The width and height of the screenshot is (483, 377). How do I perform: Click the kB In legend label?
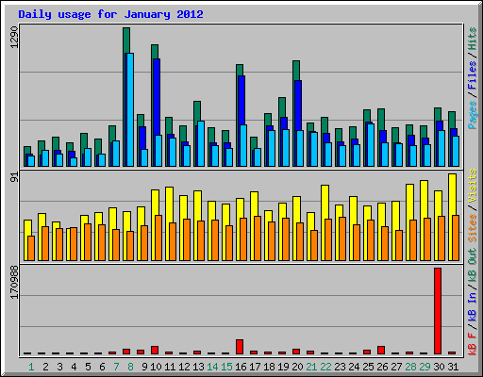click(473, 306)
